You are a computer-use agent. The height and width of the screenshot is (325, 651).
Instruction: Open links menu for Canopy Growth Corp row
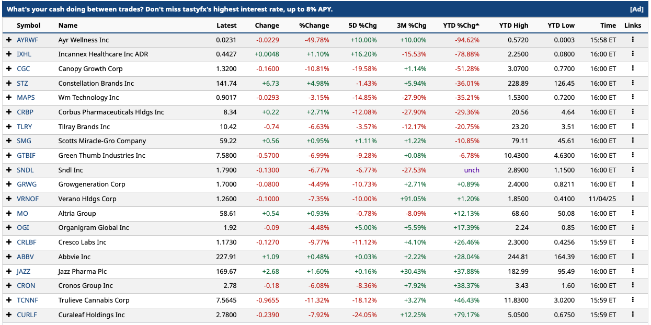point(633,68)
